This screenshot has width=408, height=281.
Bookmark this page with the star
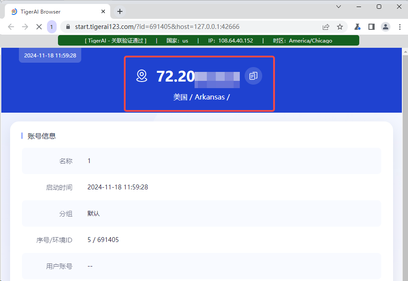340,27
